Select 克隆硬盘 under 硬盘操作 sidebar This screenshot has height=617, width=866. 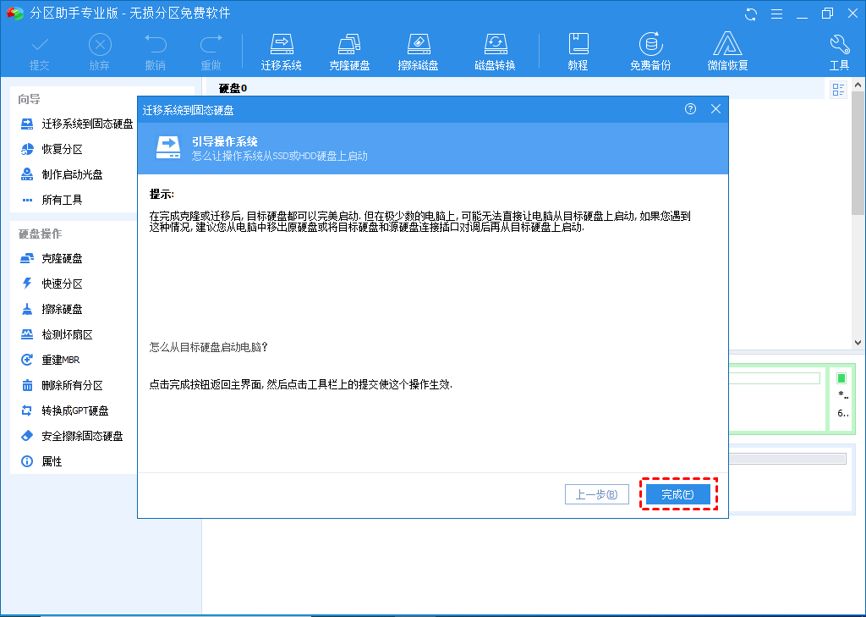pos(52,259)
